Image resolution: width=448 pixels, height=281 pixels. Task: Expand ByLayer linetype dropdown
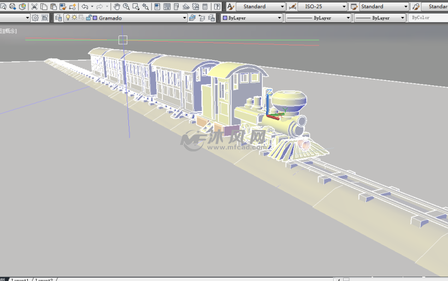point(348,18)
